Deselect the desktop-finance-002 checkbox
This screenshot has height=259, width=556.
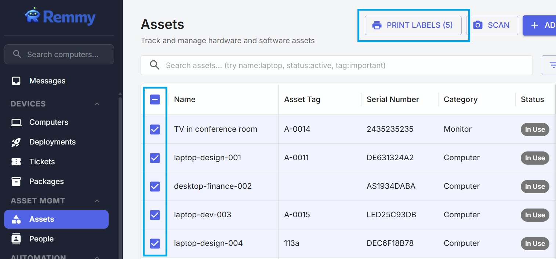click(x=155, y=186)
